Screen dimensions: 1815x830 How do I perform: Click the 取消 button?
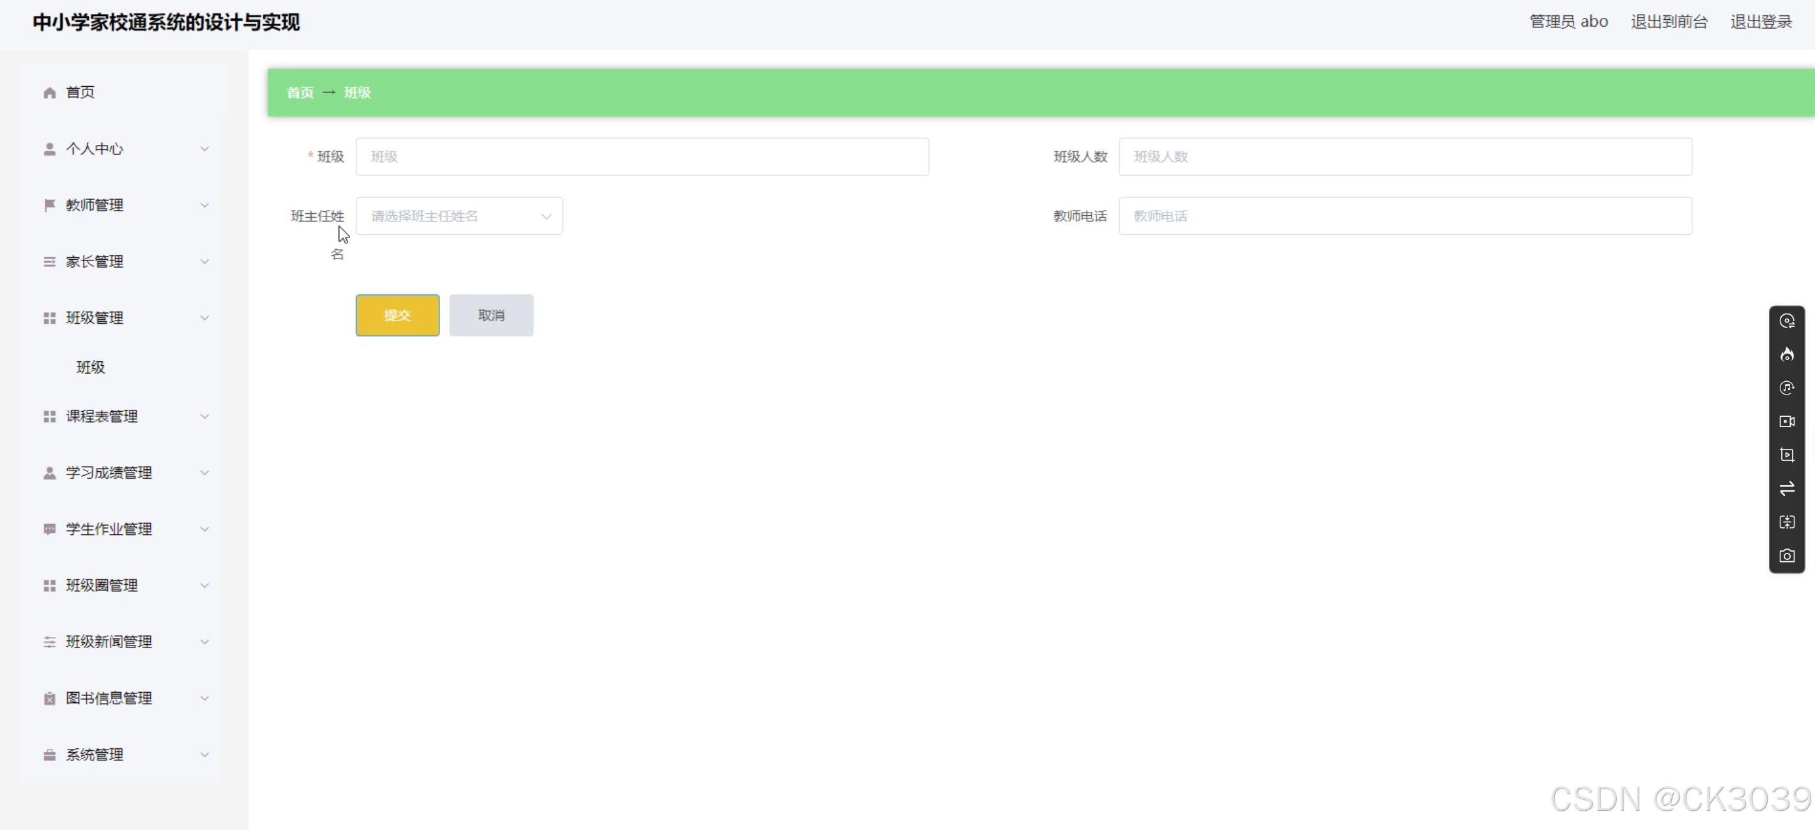click(491, 315)
